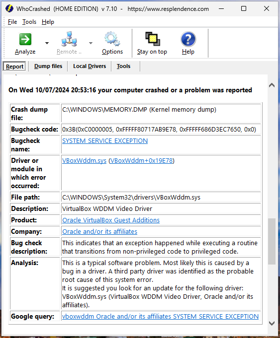The image size is (280, 338).
Task: Open Oracle and/or its affiliates company link
Action: point(99,231)
